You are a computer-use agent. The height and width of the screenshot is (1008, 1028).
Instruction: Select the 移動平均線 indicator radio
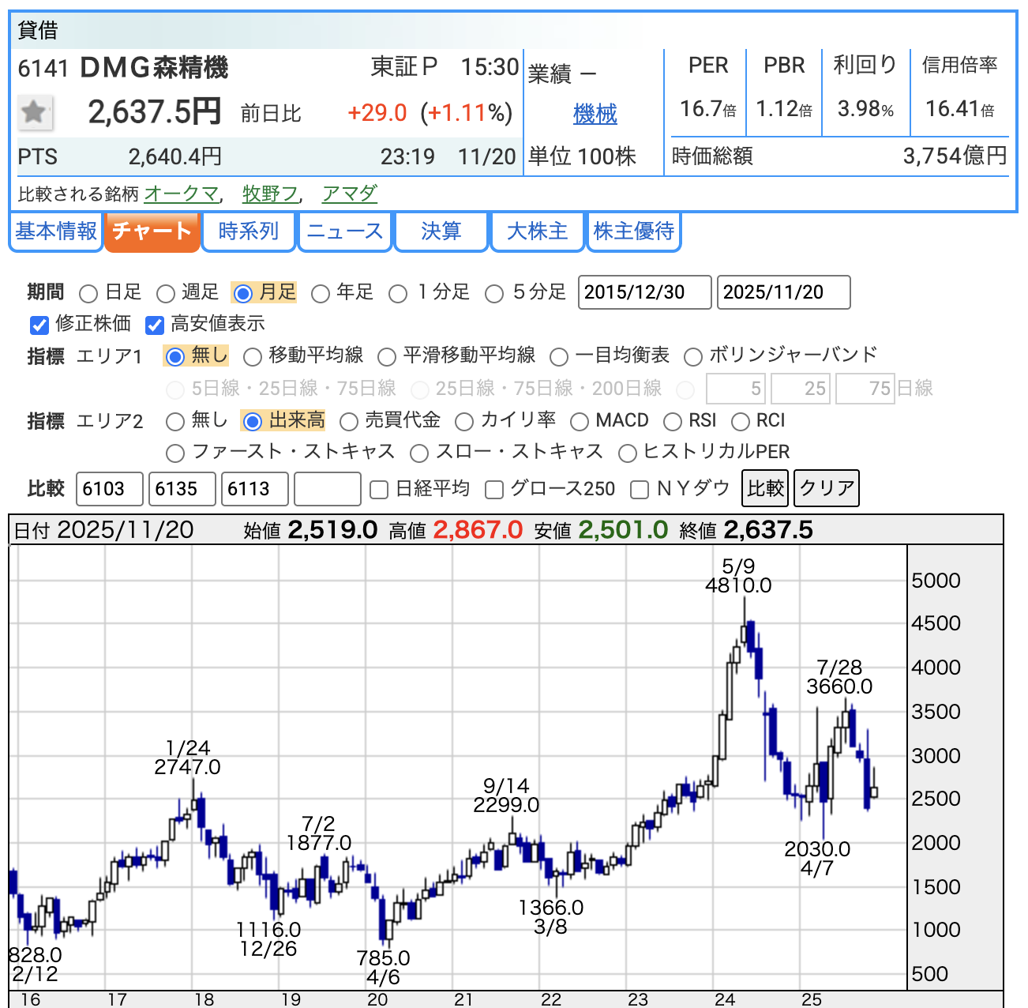point(253,357)
